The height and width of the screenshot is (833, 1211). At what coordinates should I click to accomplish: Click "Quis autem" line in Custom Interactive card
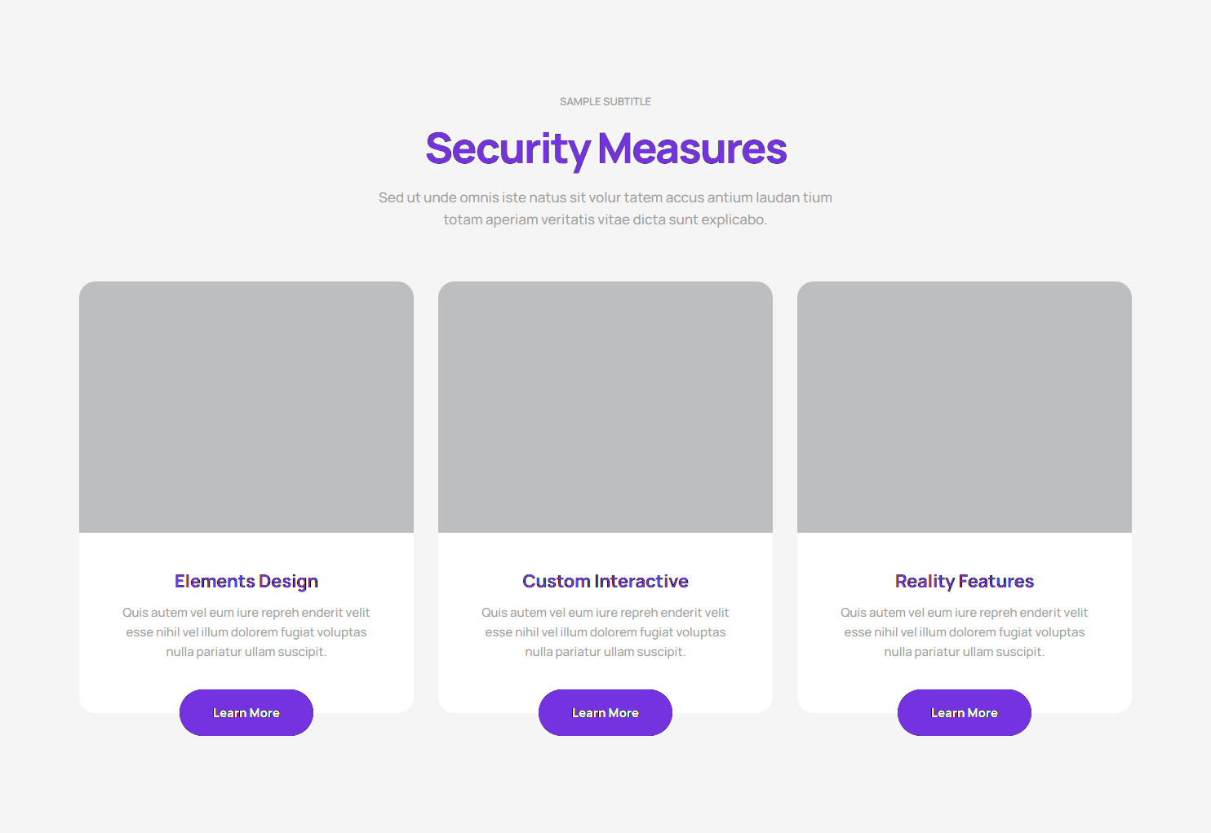pyautogui.click(x=605, y=613)
